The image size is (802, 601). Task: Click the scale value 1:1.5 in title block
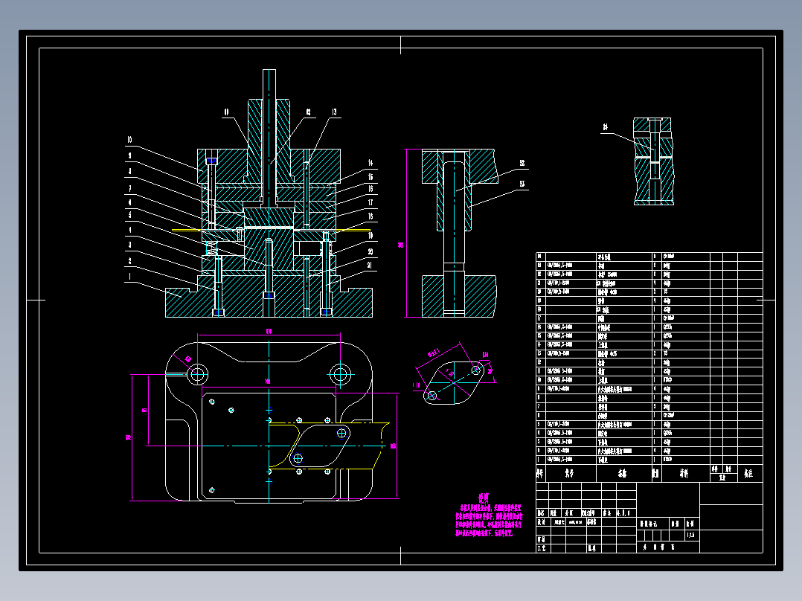(x=691, y=535)
